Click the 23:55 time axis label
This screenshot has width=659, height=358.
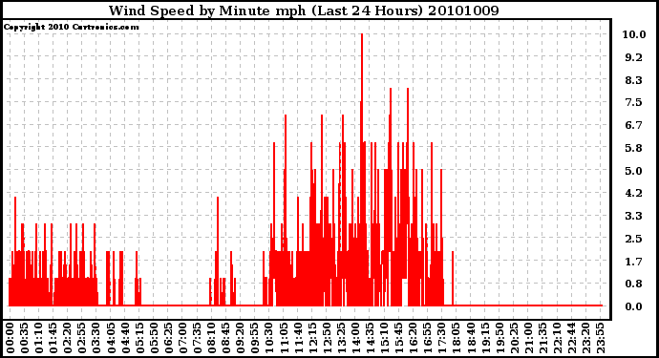click(x=600, y=339)
